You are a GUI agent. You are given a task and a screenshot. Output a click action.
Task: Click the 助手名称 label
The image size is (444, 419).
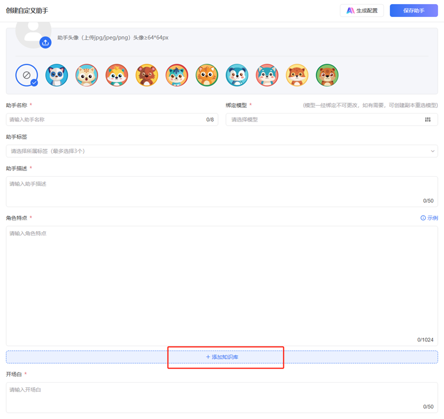(16, 105)
